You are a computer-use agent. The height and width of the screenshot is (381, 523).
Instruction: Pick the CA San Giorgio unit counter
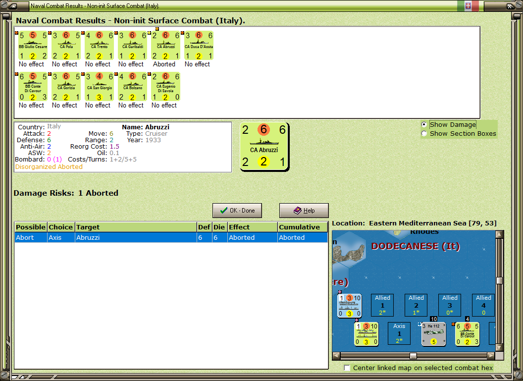click(x=99, y=87)
